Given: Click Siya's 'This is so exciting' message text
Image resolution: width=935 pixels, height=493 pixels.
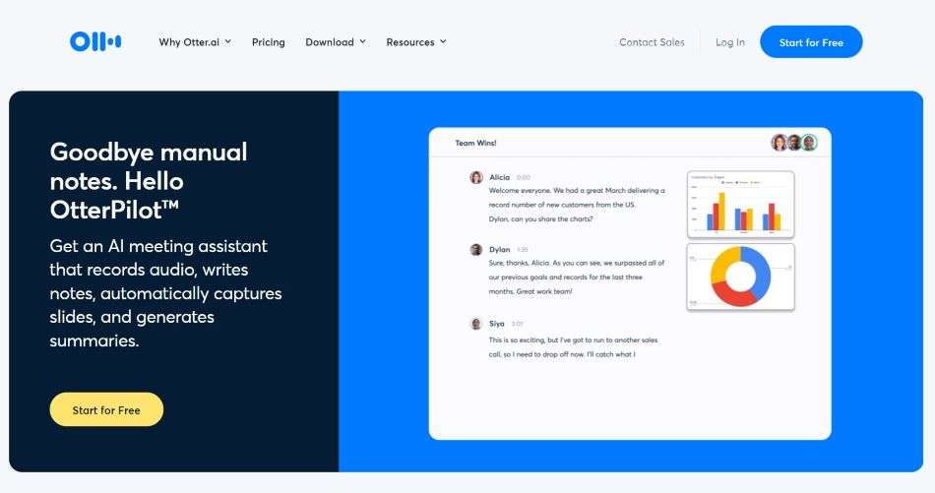Looking at the screenshot, I should point(573,347).
